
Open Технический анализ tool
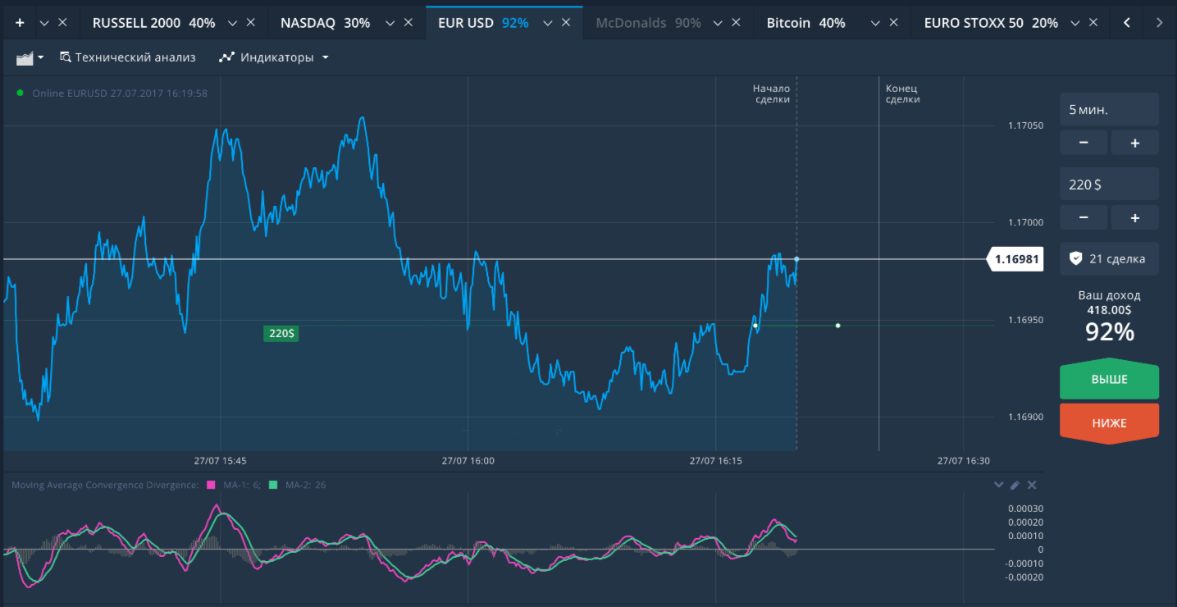tap(128, 57)
